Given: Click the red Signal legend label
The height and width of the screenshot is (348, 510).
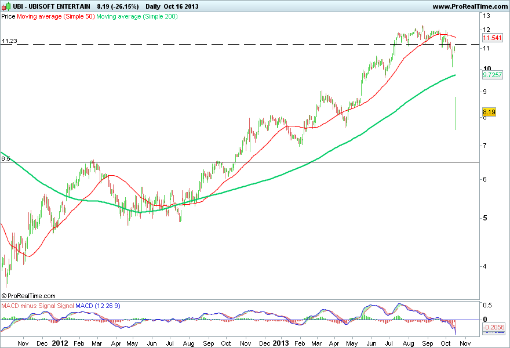Looking at the screenshot, I should point(65,306).
